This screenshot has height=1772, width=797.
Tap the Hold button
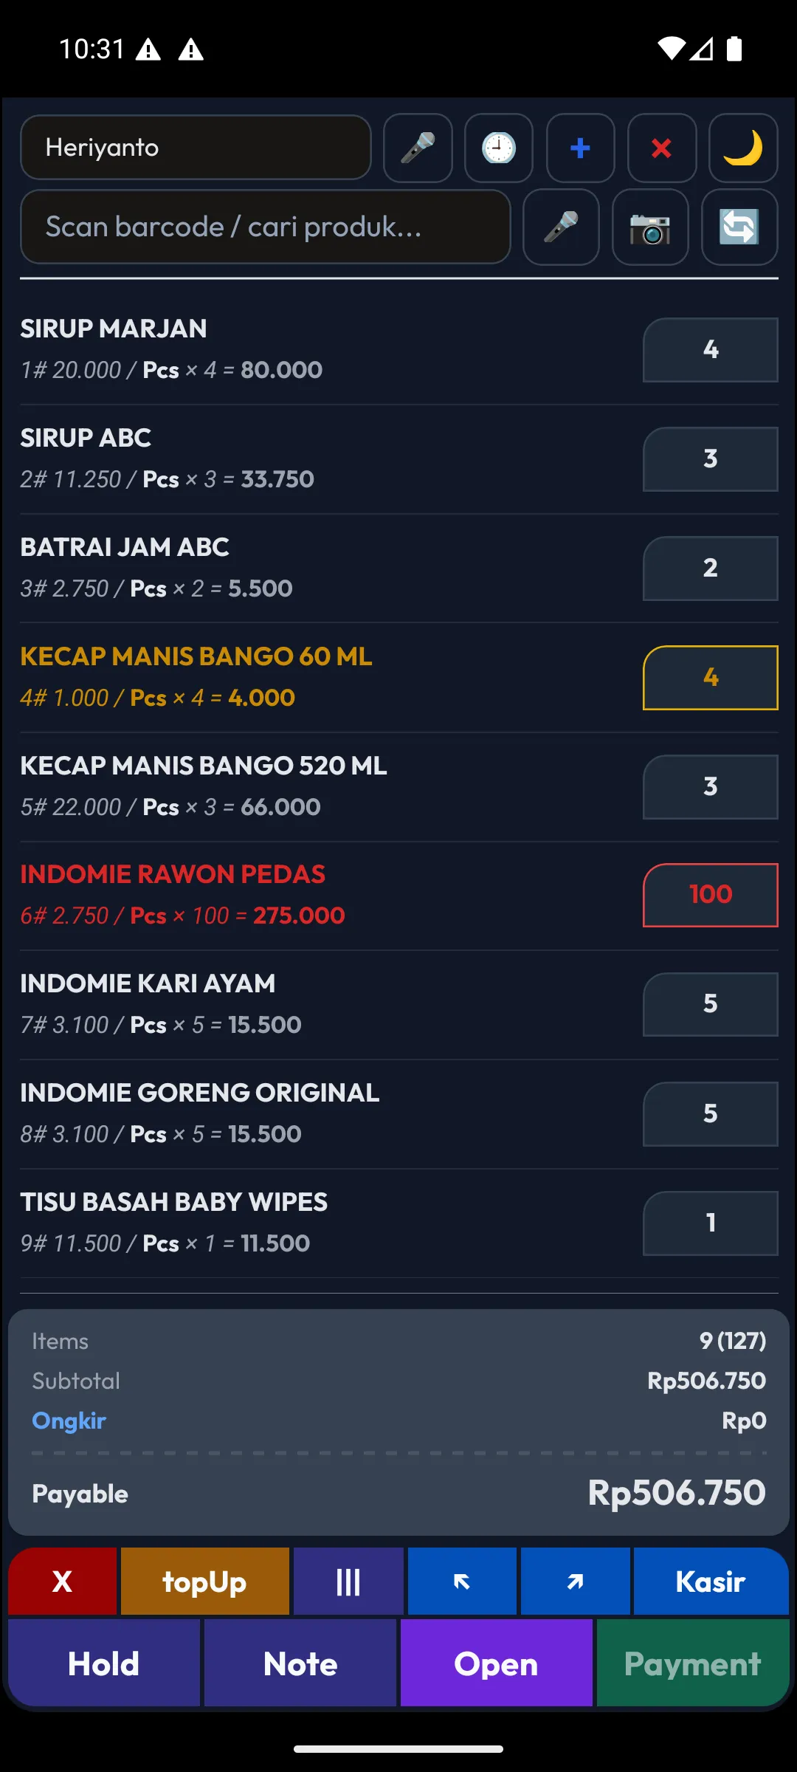tap(104, 1663)
